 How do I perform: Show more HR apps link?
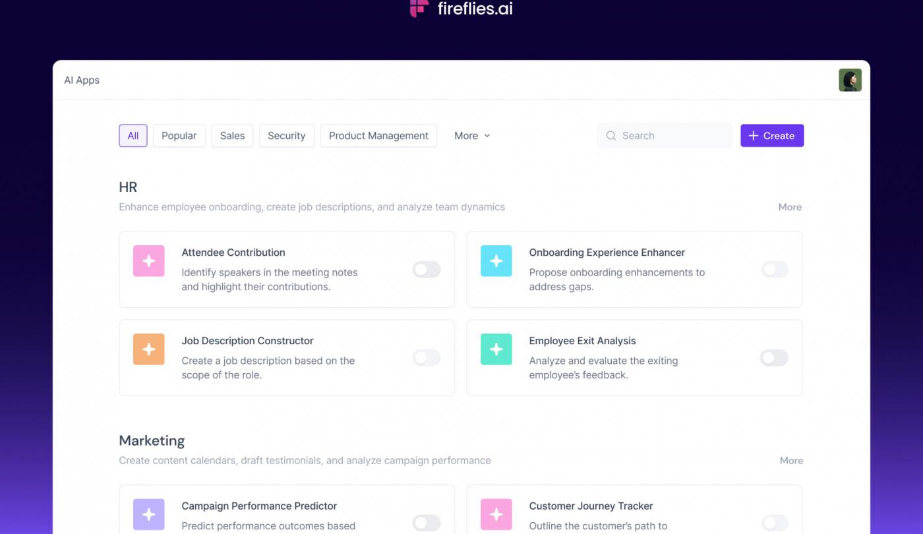(790, 207)
